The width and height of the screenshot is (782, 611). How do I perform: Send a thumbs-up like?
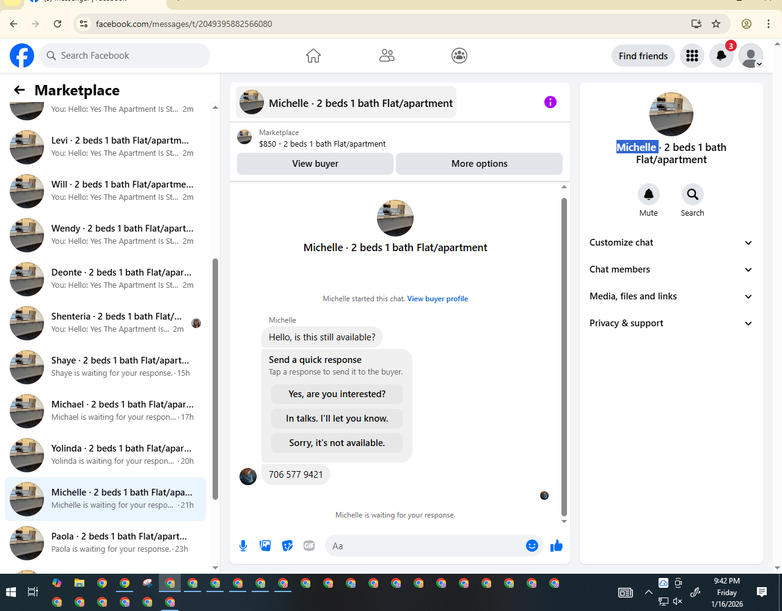coord(556,546)
